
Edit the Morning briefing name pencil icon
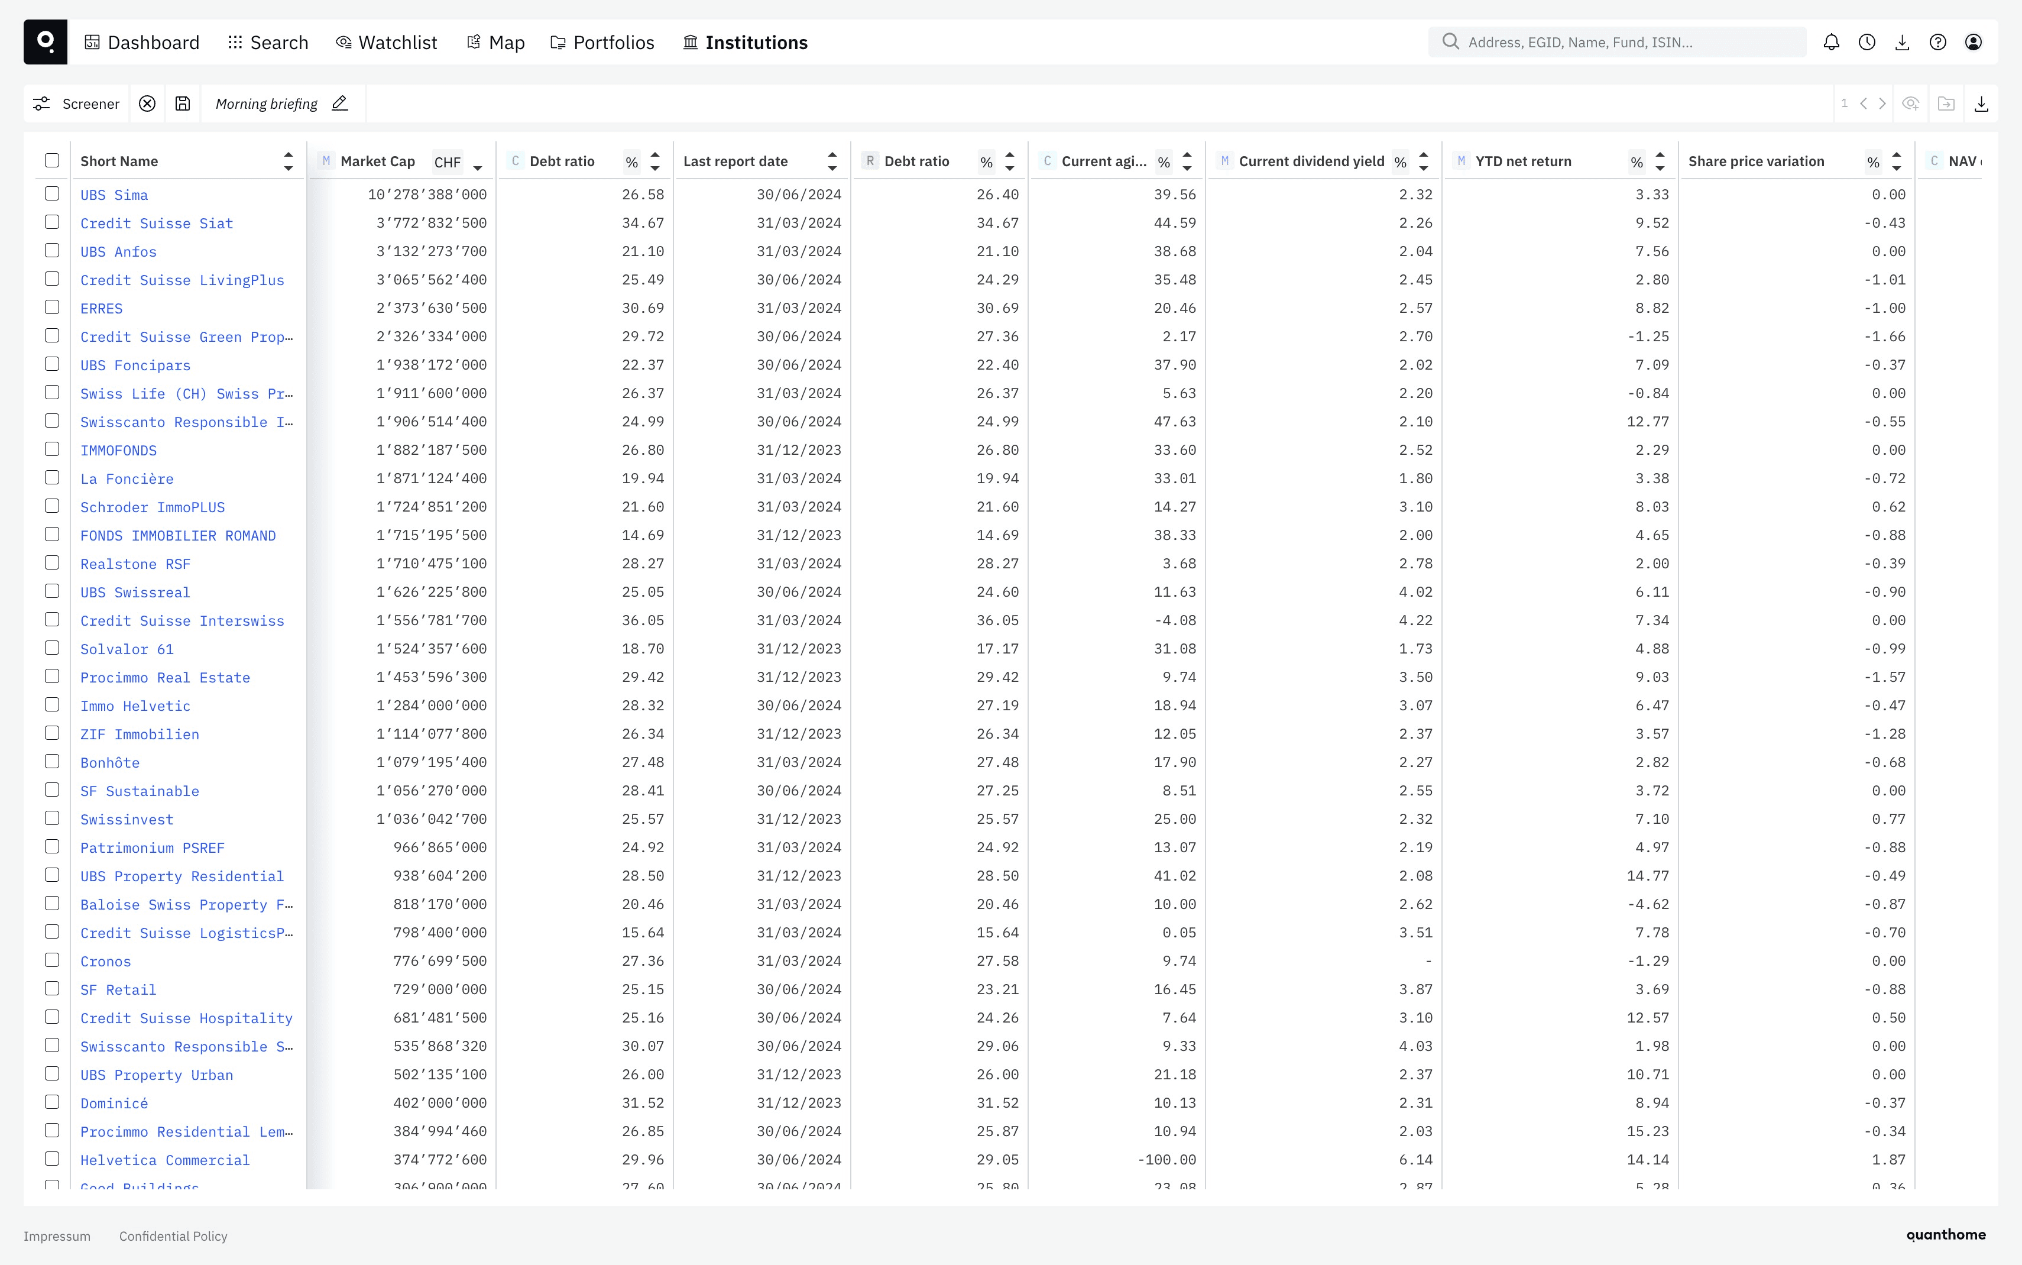[x=339, y=103]
